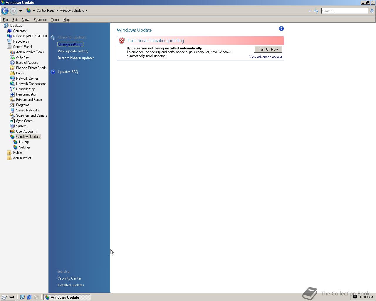Expand the Windows Update breadcrumb arrow
Image resolution: width=376 pixels, height=301 pixels.
(x=86, y=11)
